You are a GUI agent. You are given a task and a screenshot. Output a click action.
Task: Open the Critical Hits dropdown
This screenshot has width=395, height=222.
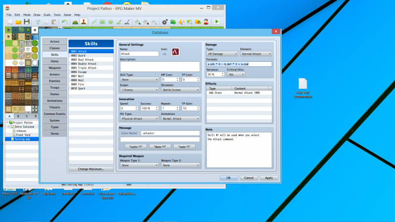tap(236, 74)
